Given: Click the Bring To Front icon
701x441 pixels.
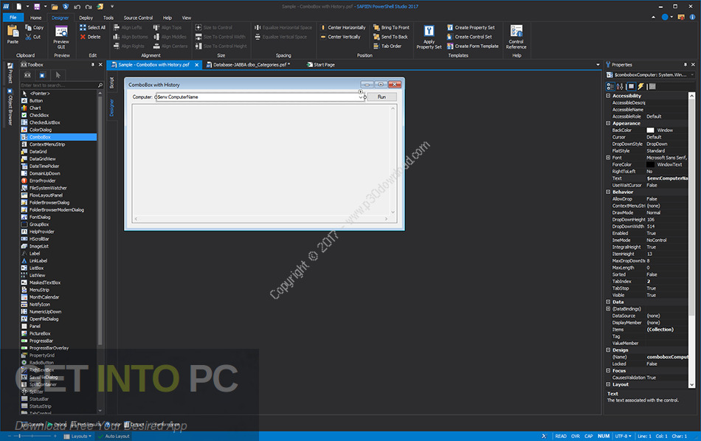Looking at the screenshot, I should tap(376, 27).
